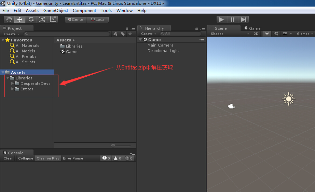Toggle warning messages filter in Console
Viewport: 315px width, 192px height.
[x=117, y=158]
